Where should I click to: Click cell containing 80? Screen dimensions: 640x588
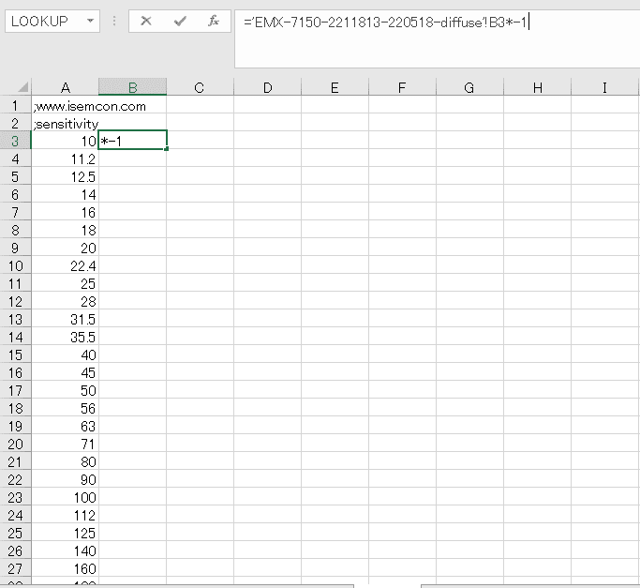[65, 461]
